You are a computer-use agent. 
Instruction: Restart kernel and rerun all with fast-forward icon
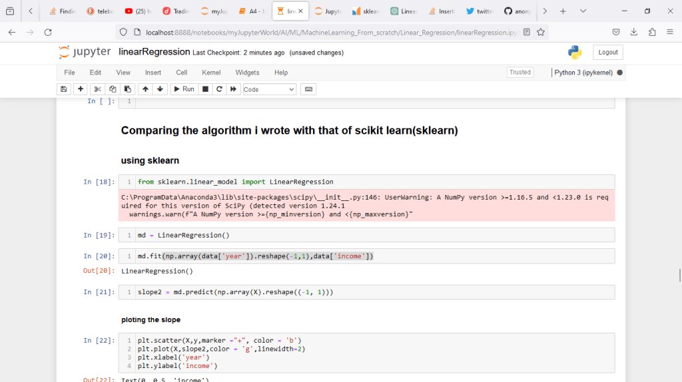click(234, 89)
